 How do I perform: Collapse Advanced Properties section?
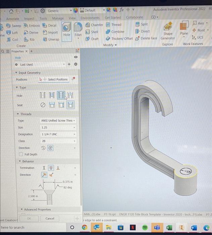[21, 209]
